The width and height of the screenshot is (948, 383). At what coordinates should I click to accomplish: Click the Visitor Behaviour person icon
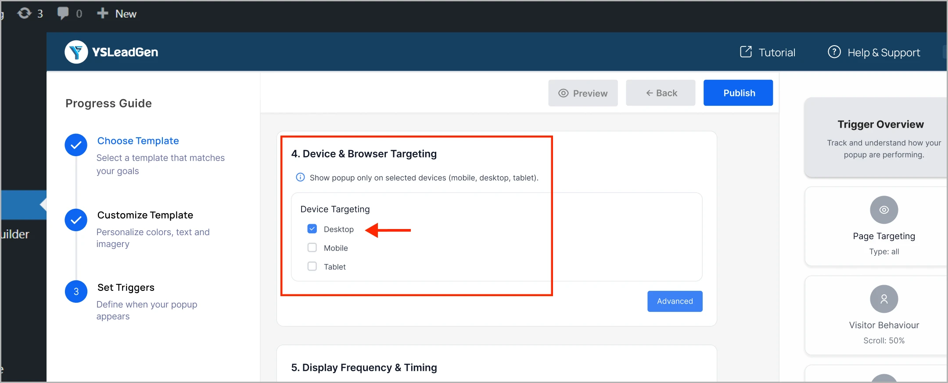[x=884, y=299]
